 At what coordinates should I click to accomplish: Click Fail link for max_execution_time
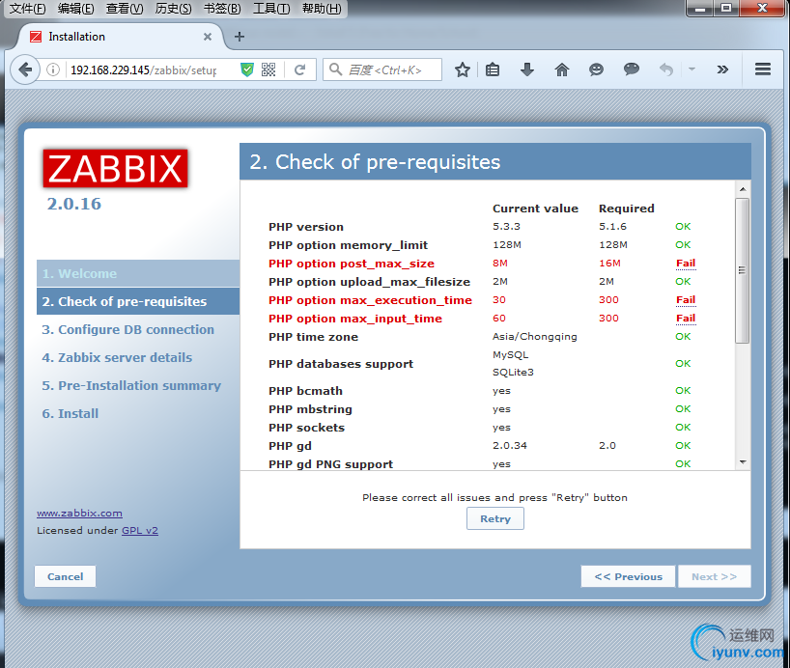686,300
